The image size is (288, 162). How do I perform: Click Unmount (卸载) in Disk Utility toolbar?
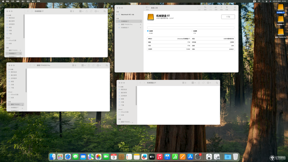[x=227, y=8]
